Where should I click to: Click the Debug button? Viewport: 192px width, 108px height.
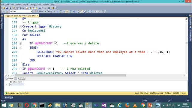(48, 11)
